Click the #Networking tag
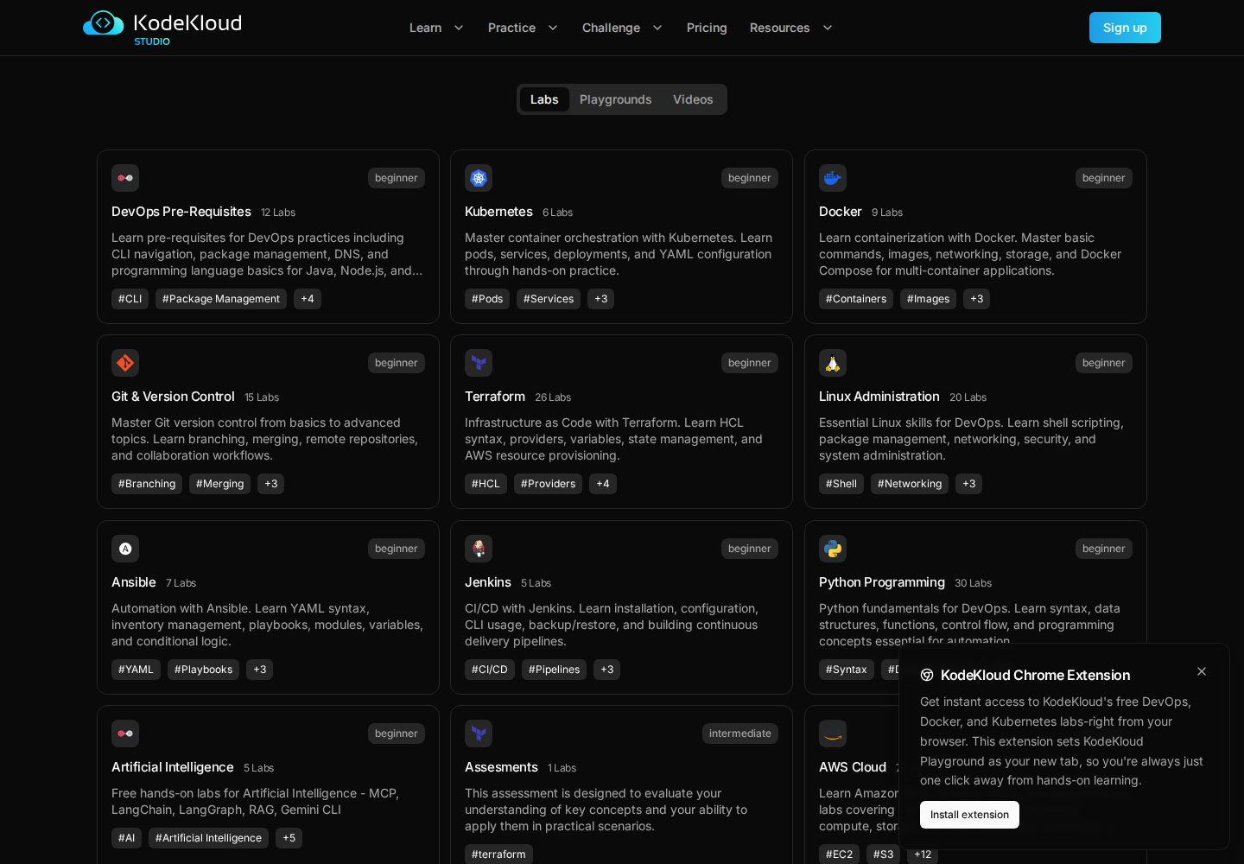 (x=910, y=484)
